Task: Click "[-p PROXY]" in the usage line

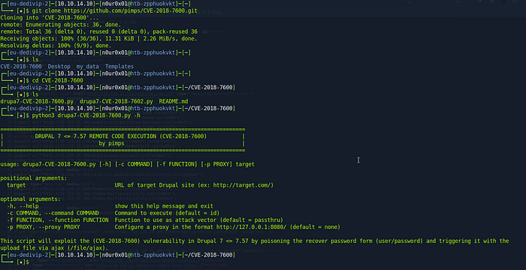Action: [x=216, y=164]
